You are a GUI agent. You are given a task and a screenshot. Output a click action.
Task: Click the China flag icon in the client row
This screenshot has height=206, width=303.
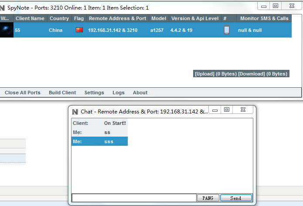point(79,30)
